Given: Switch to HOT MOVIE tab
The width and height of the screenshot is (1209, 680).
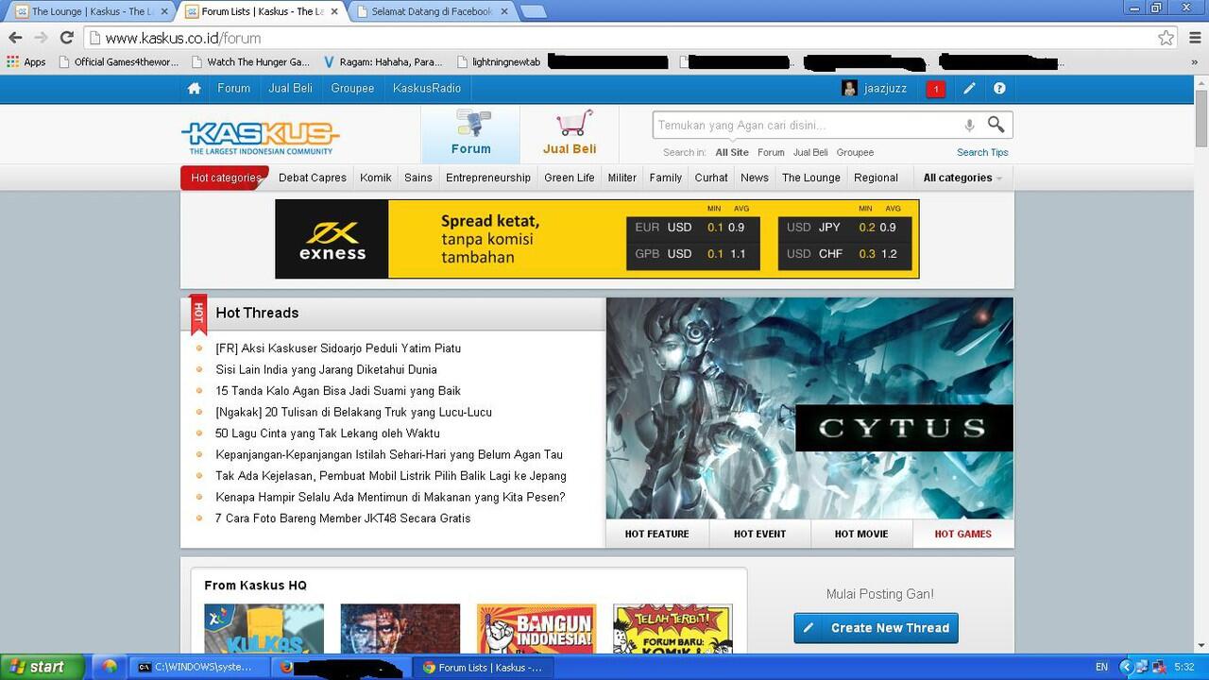Looking at the screenshot, I should pyautogui.click(x=860, y=534).
